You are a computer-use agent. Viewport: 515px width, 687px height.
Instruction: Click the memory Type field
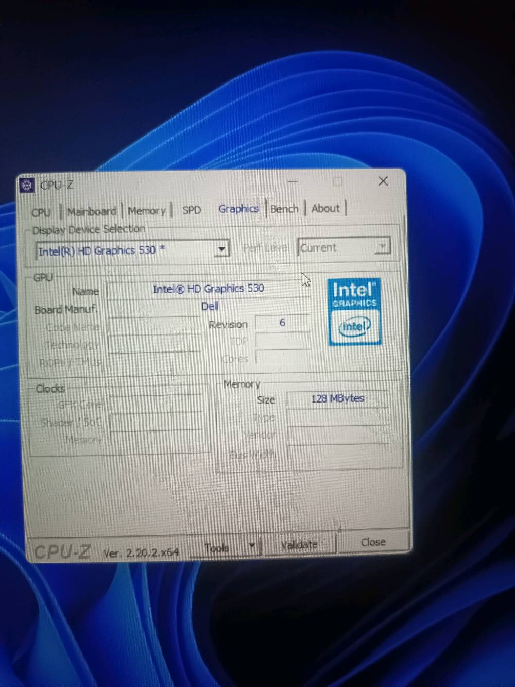tap(337, 417)
